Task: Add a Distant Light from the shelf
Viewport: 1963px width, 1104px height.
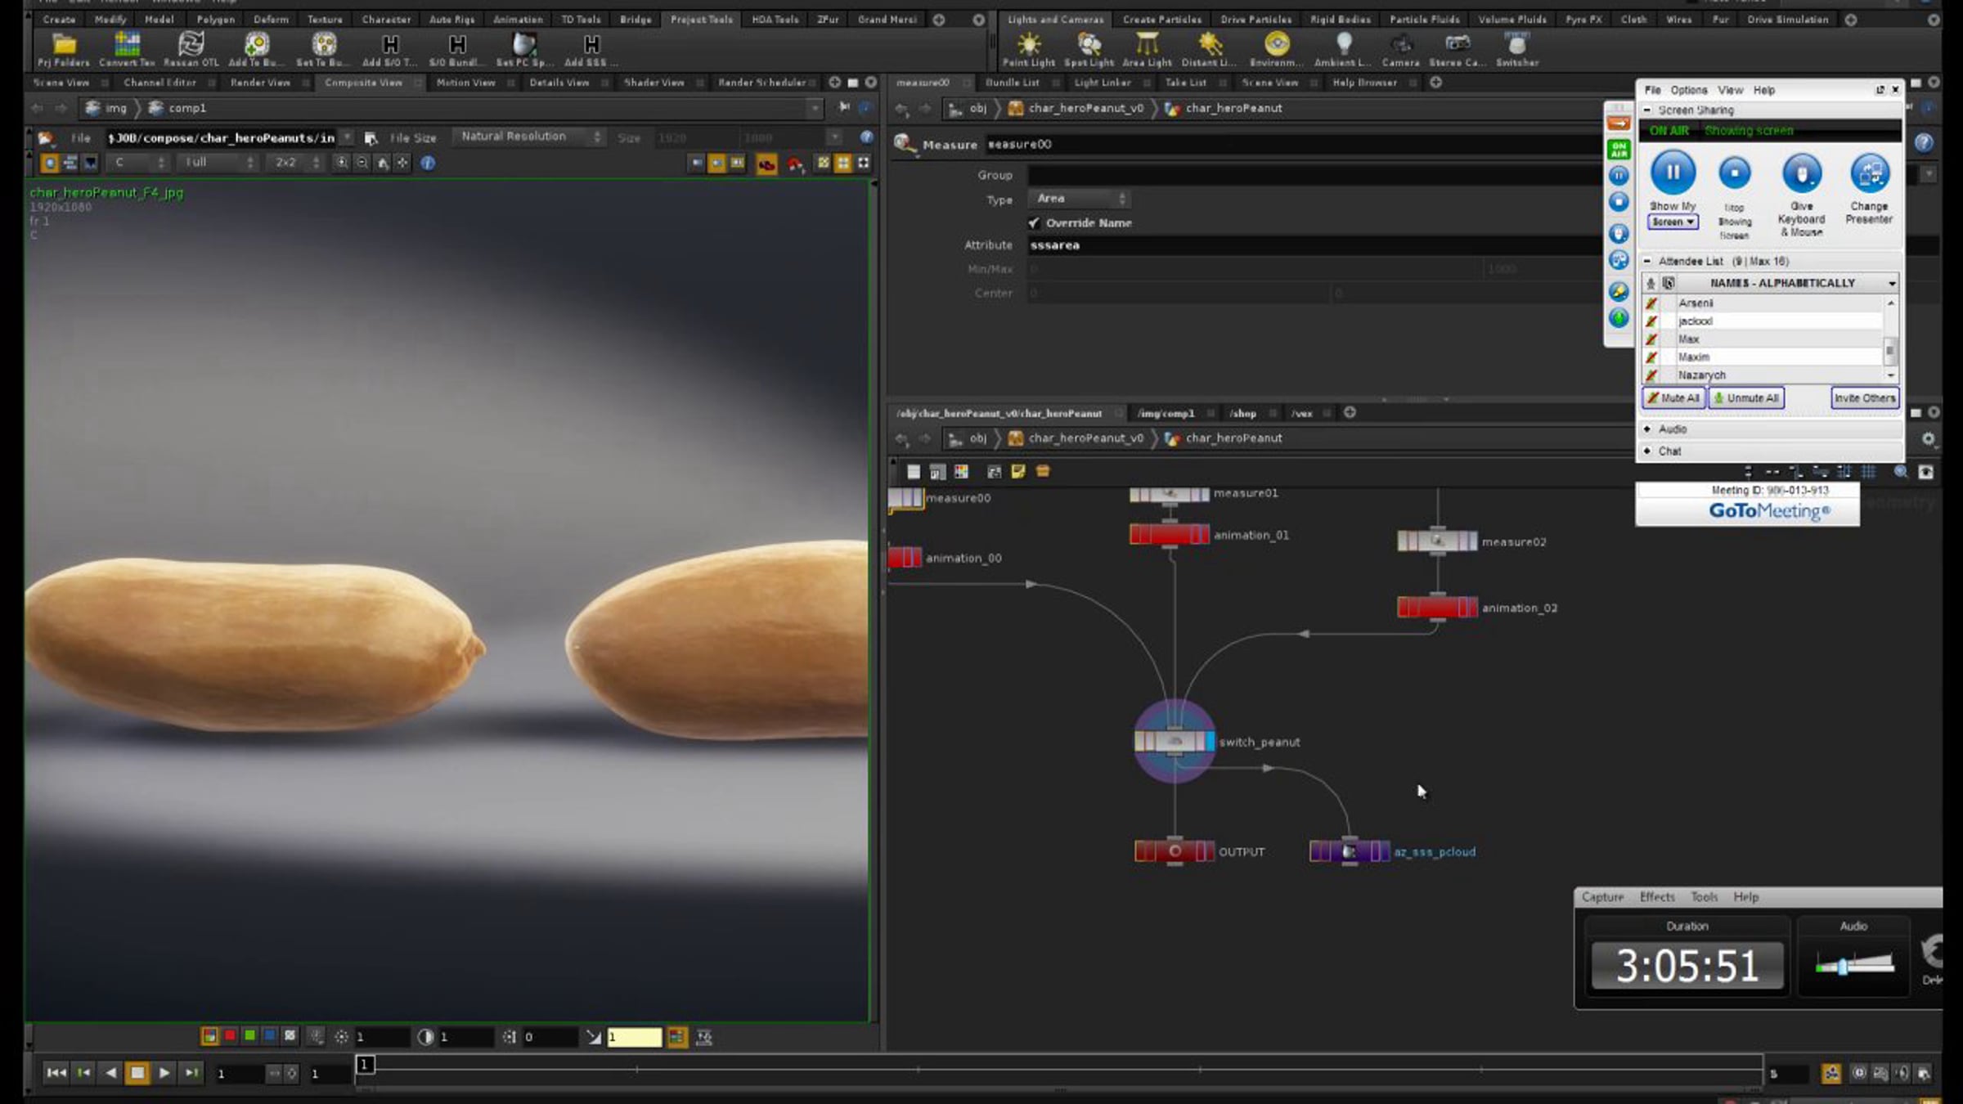Action: (x=1210, y=49)
